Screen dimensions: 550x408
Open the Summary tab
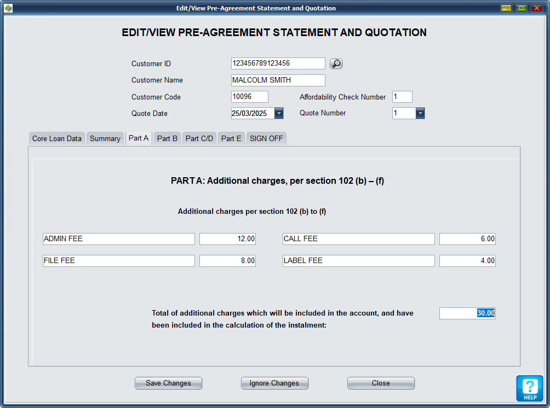[x=105, y=138]
